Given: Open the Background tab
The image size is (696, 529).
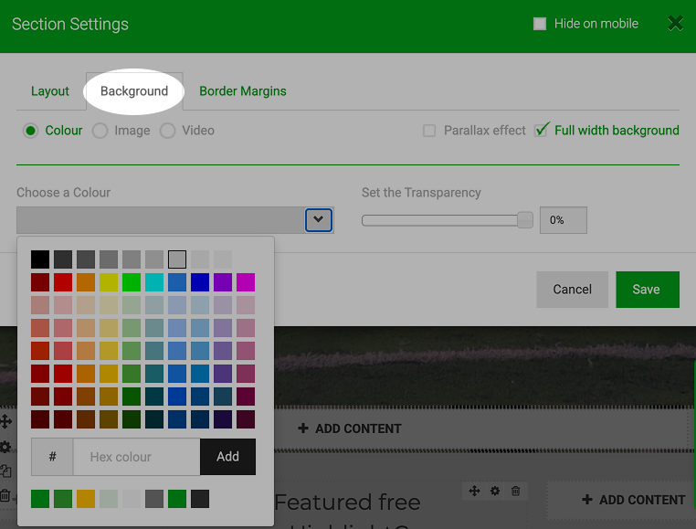Looking at the screenshot, I should pyautogui.click(x=134, y=91).
